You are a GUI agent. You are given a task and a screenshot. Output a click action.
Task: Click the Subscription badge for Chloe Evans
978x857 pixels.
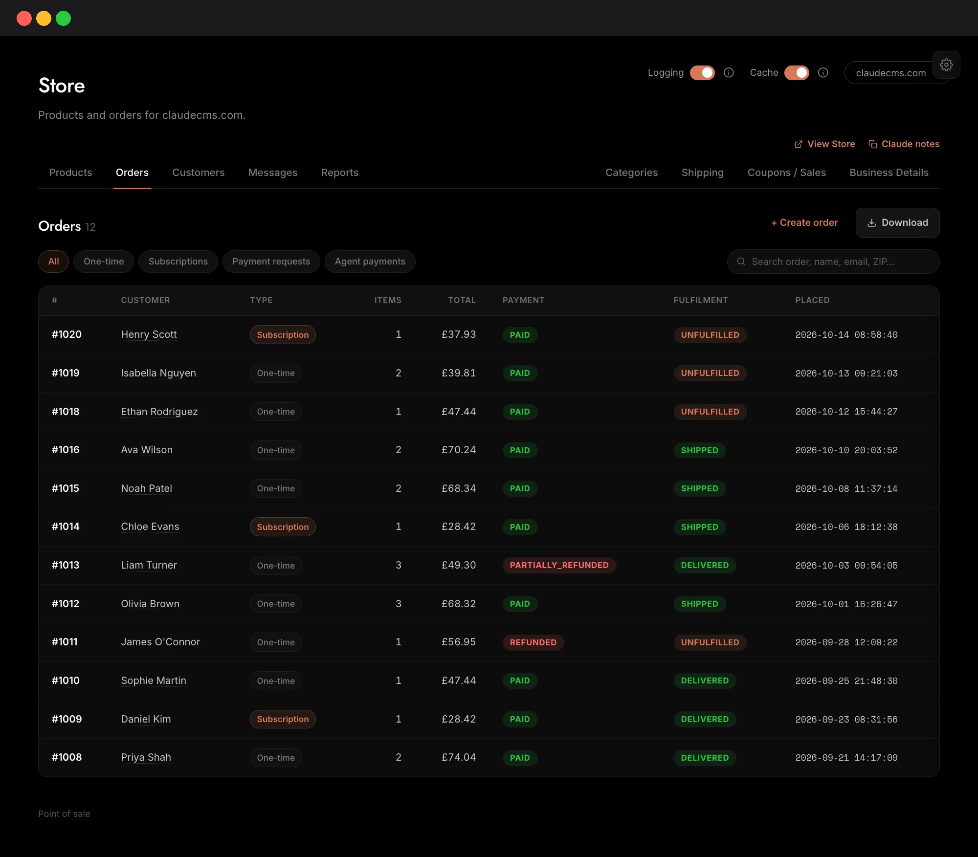pyautogui.click(x=283, y=527)
